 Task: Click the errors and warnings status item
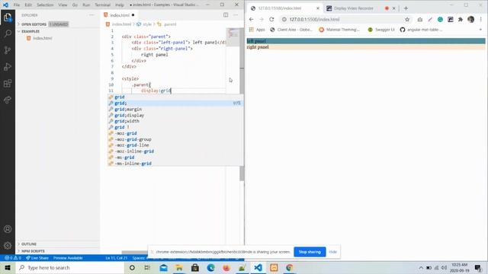[13, 258]
